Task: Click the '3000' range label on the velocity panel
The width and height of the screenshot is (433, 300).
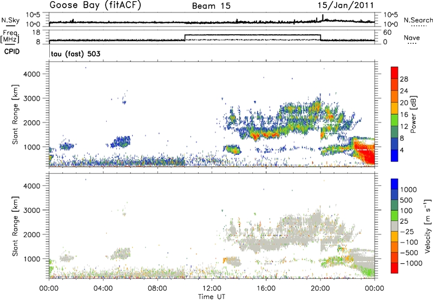Action: click(31, 210)
